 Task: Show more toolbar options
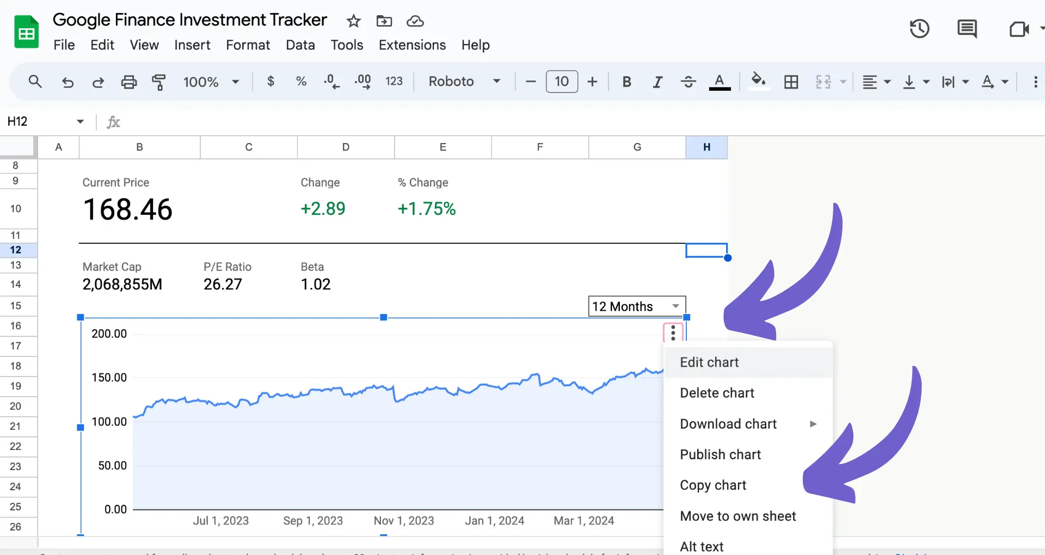pyautogui.click(x=1035, y=82)
